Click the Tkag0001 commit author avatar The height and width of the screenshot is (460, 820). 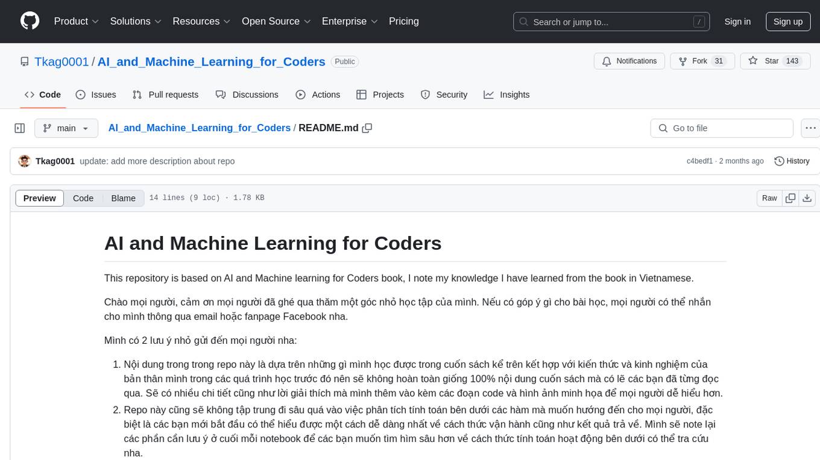[x=25, y=161]
